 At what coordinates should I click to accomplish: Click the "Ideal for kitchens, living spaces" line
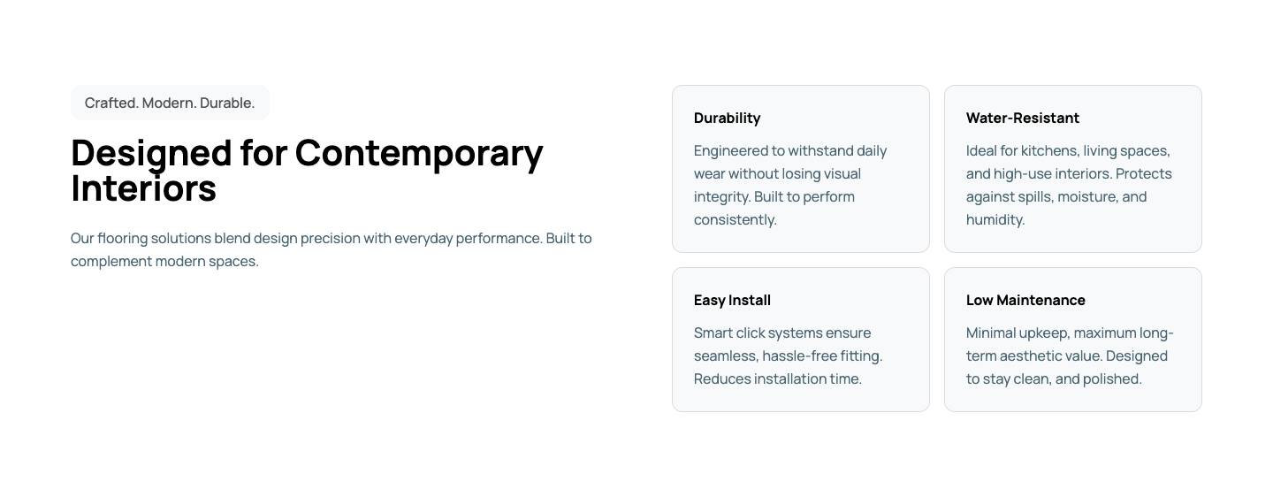click(x=1067, y=151)
